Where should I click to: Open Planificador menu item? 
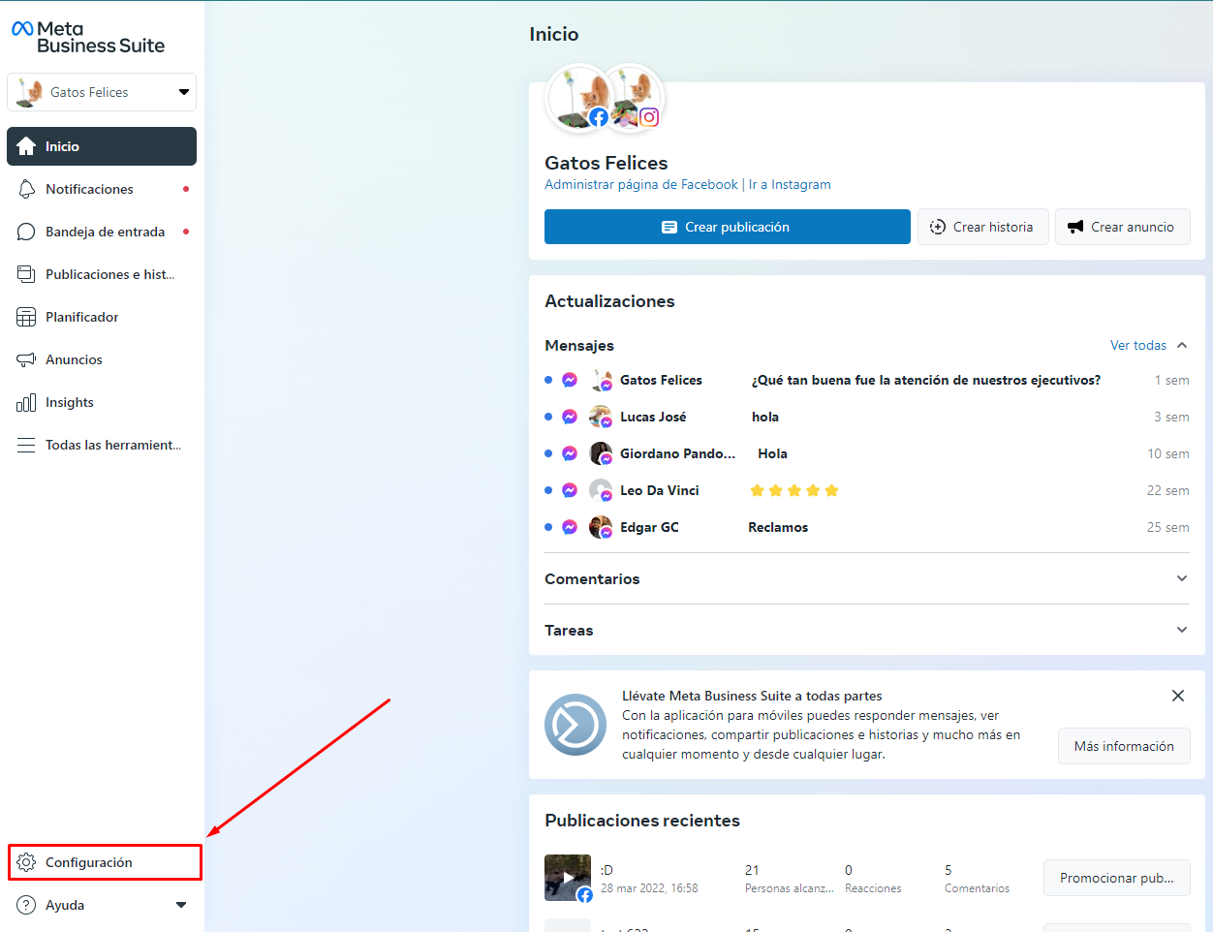click(102, 317)
